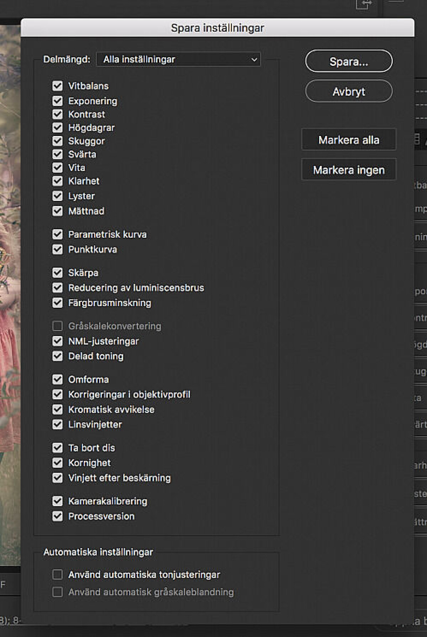427x637 pixels.
Task: Disable the Skärpa checkbox
Action: click(57, 273)
